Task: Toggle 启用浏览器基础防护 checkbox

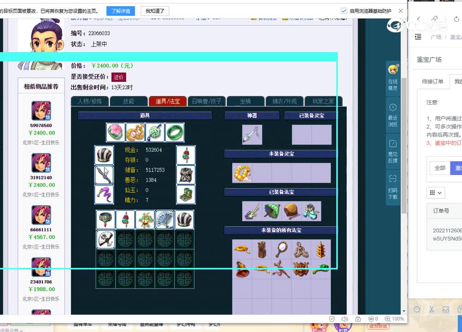Action: tap(344, 11)
